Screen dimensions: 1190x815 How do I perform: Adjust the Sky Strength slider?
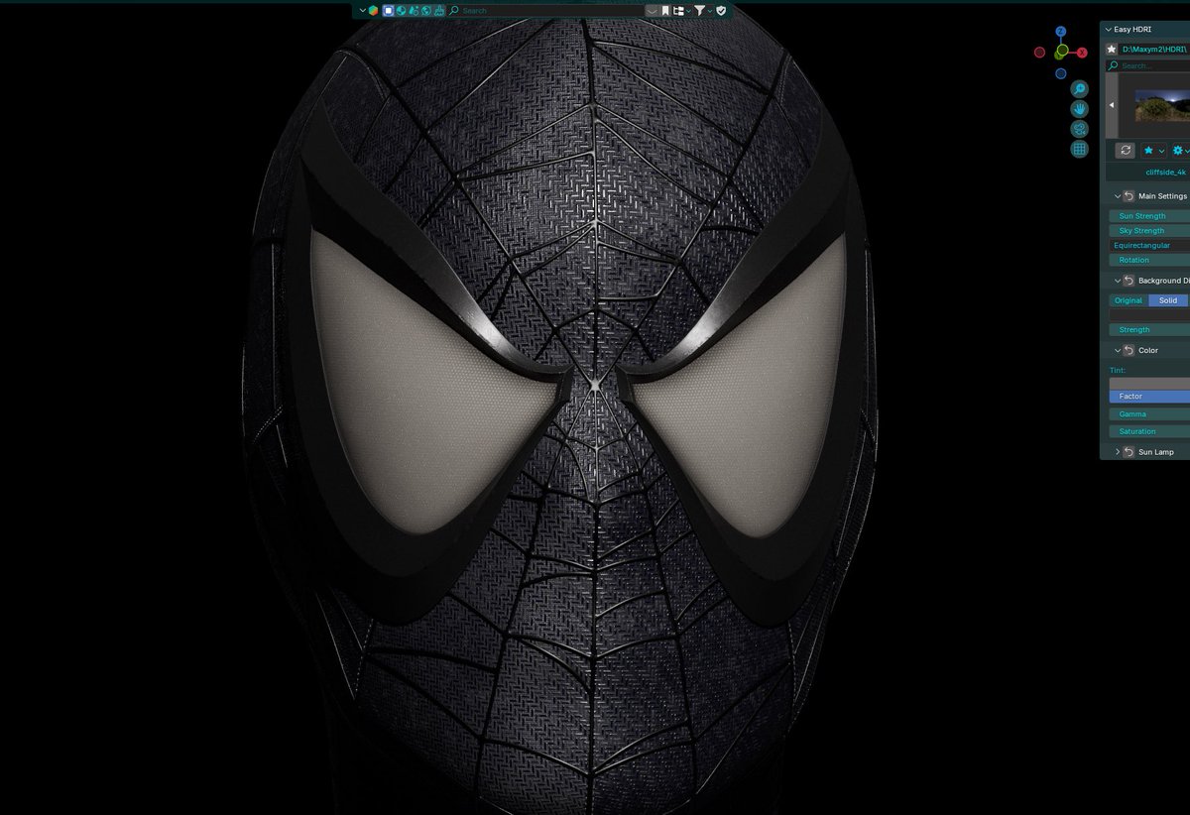pos(1149,230)
